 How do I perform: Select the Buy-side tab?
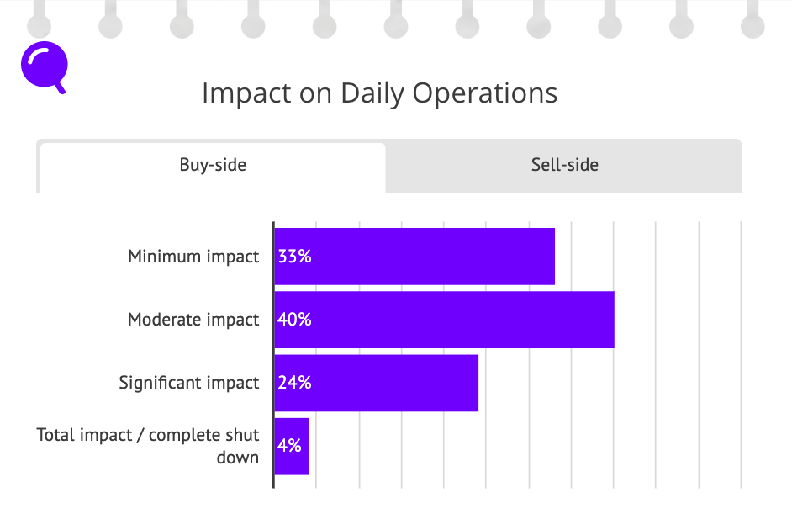pos(213,167)
